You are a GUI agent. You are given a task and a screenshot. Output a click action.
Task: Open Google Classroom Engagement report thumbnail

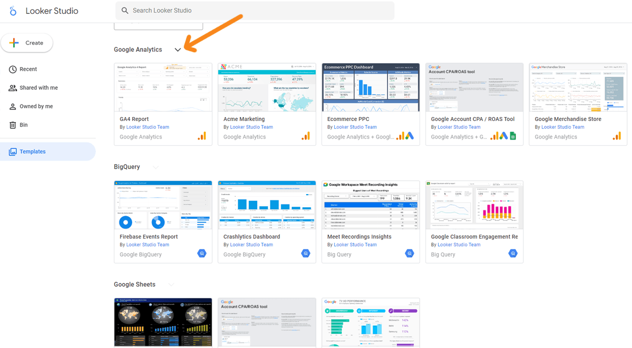tap(475, 205)
